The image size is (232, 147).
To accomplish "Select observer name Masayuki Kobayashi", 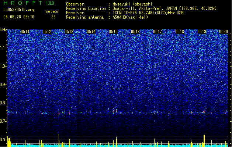I will (132, 4).
